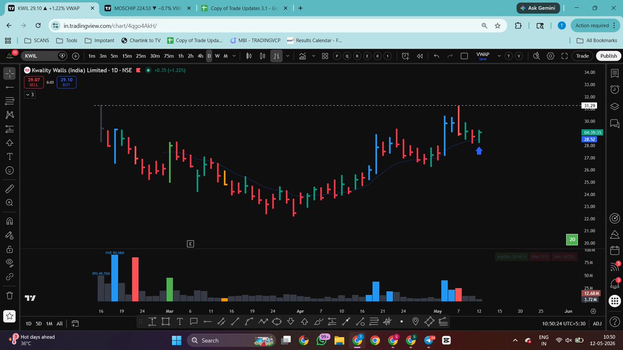Select the crosshair cursor tool
The image size is (623, 350).
[10, 74]
